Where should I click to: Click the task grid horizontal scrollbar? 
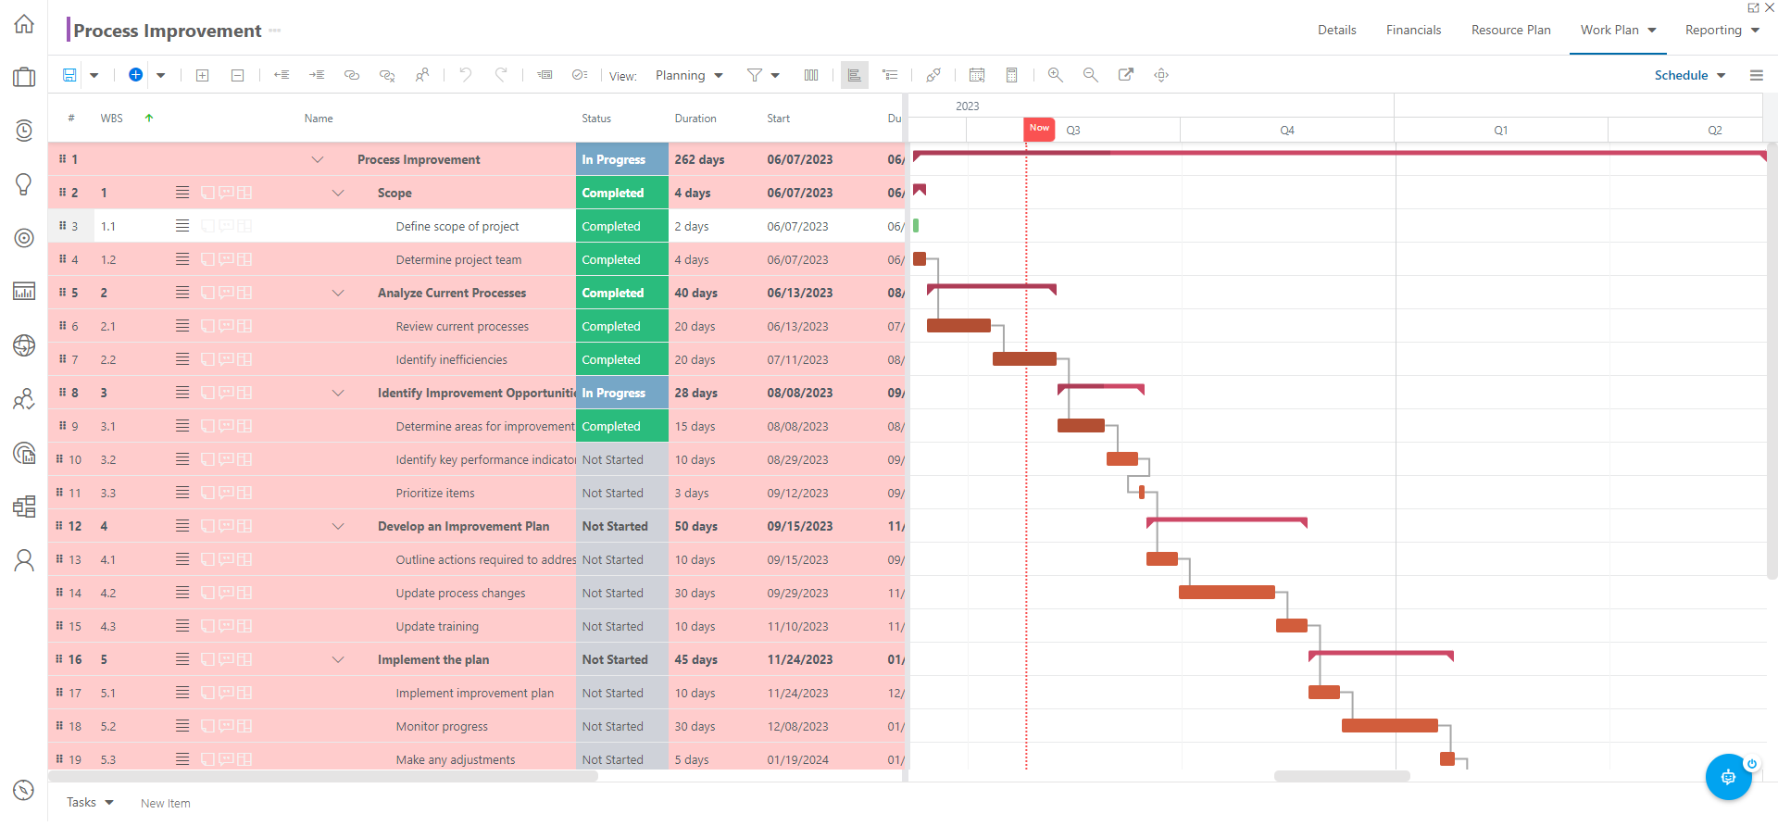(323, 776)
